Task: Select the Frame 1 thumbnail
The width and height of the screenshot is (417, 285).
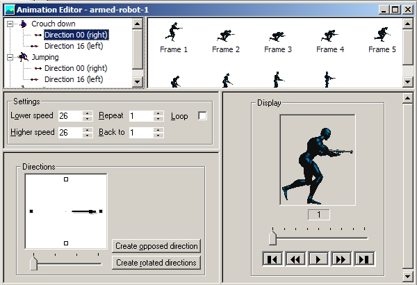Action: click(174, 32)
